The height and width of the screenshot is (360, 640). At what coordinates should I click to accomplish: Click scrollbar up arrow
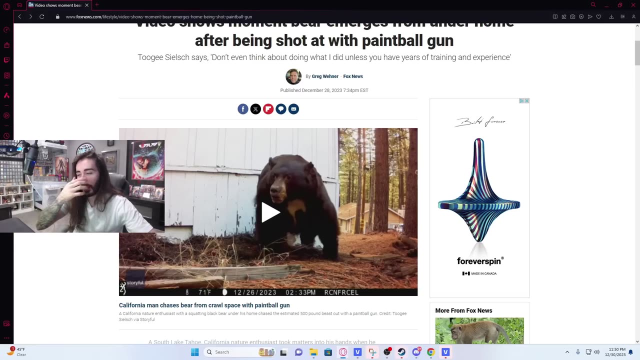(637, 26)
